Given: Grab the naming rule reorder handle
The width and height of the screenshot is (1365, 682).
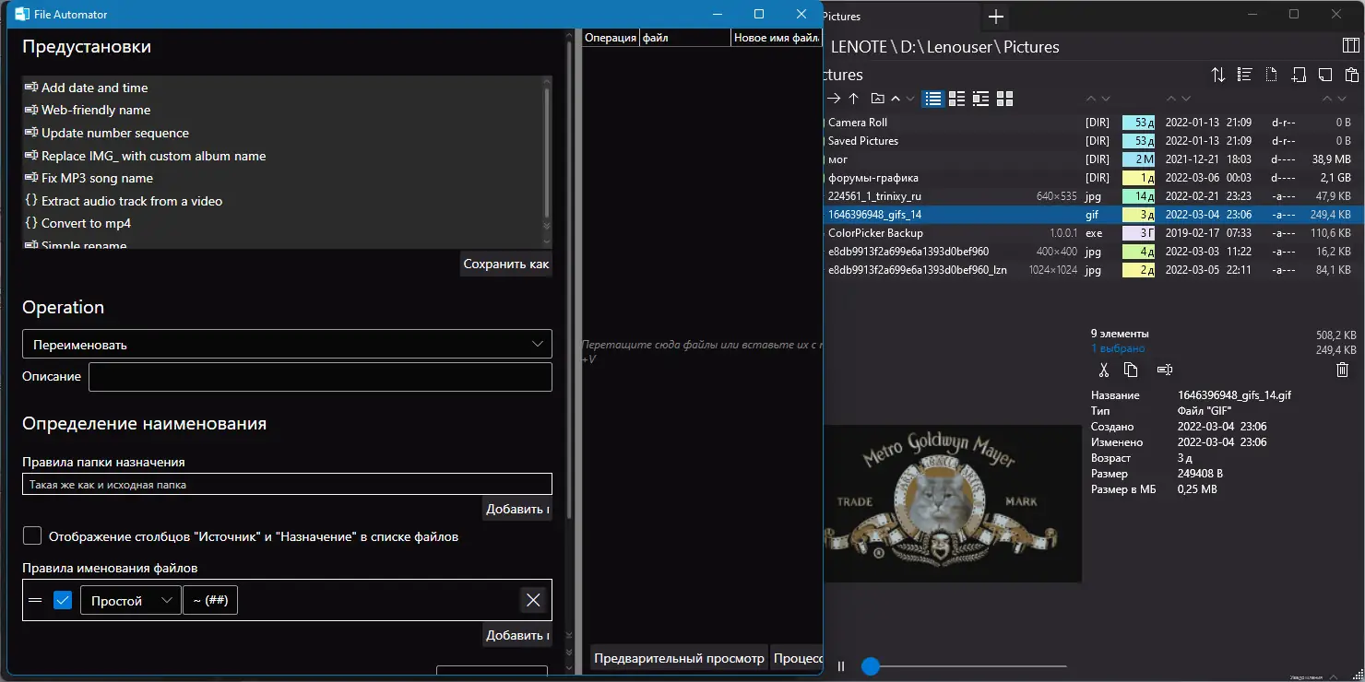Looking at the screenshot, I should (x=35, y=600).
